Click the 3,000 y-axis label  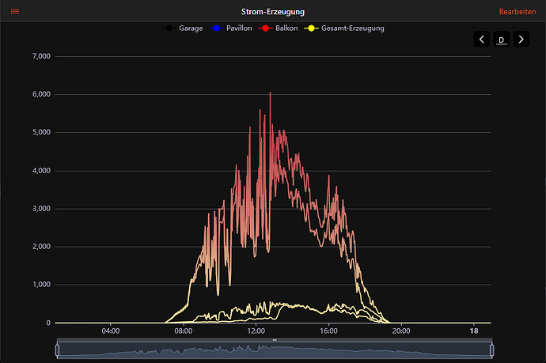tap(41, 209)
